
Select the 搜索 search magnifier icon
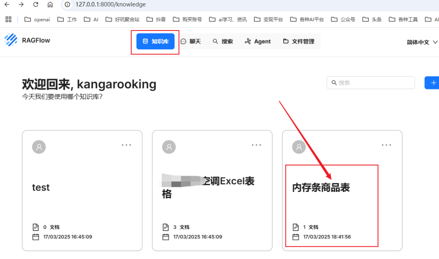(215, 41)
